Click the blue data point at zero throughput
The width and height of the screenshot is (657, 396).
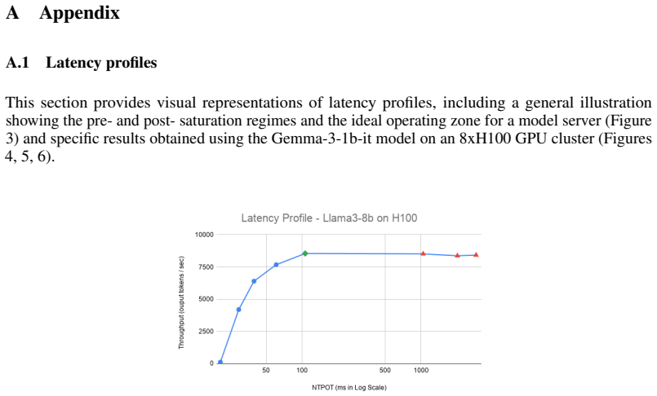pos(220,362)
